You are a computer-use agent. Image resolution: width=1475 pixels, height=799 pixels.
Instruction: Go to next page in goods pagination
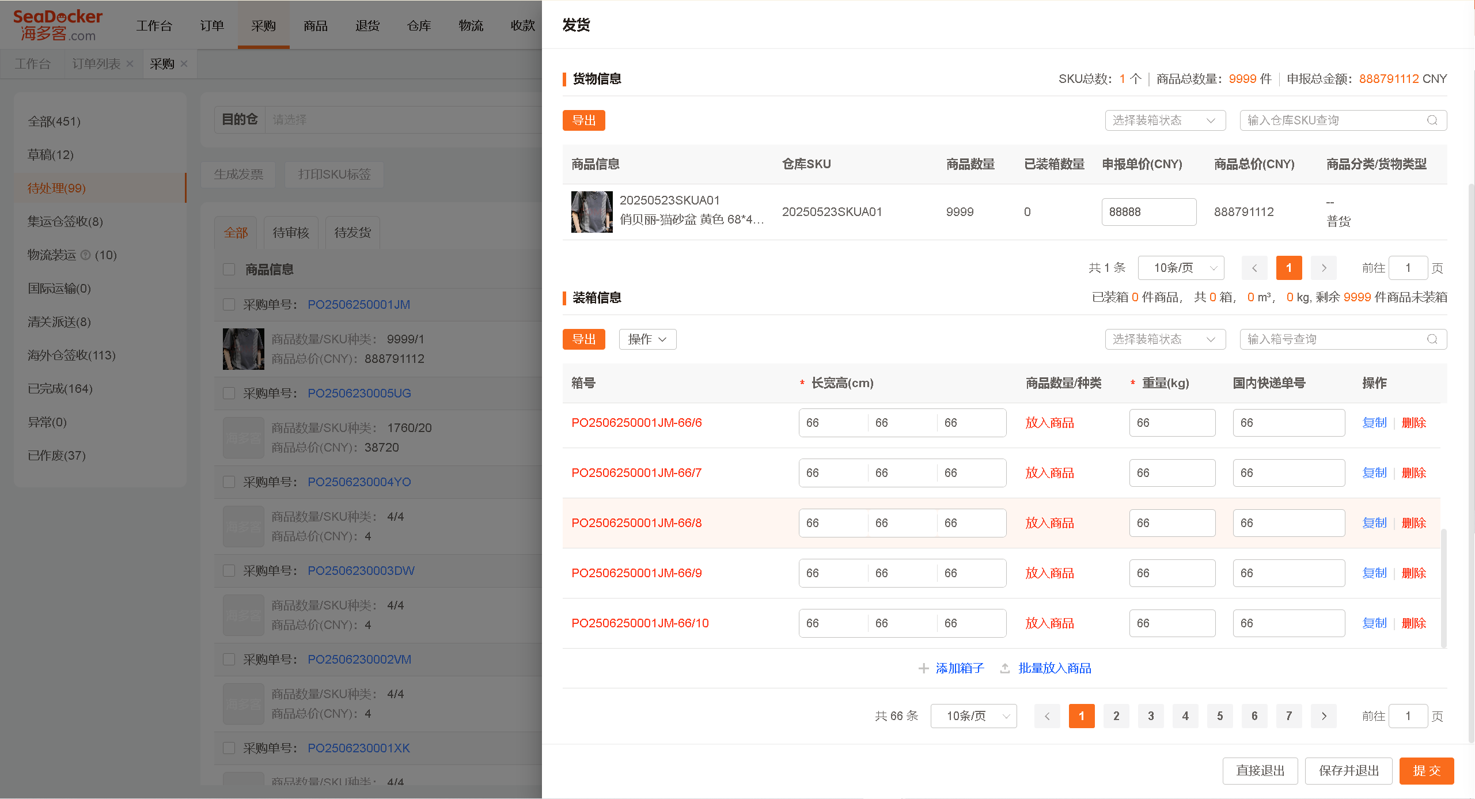tap(1324, 268)
